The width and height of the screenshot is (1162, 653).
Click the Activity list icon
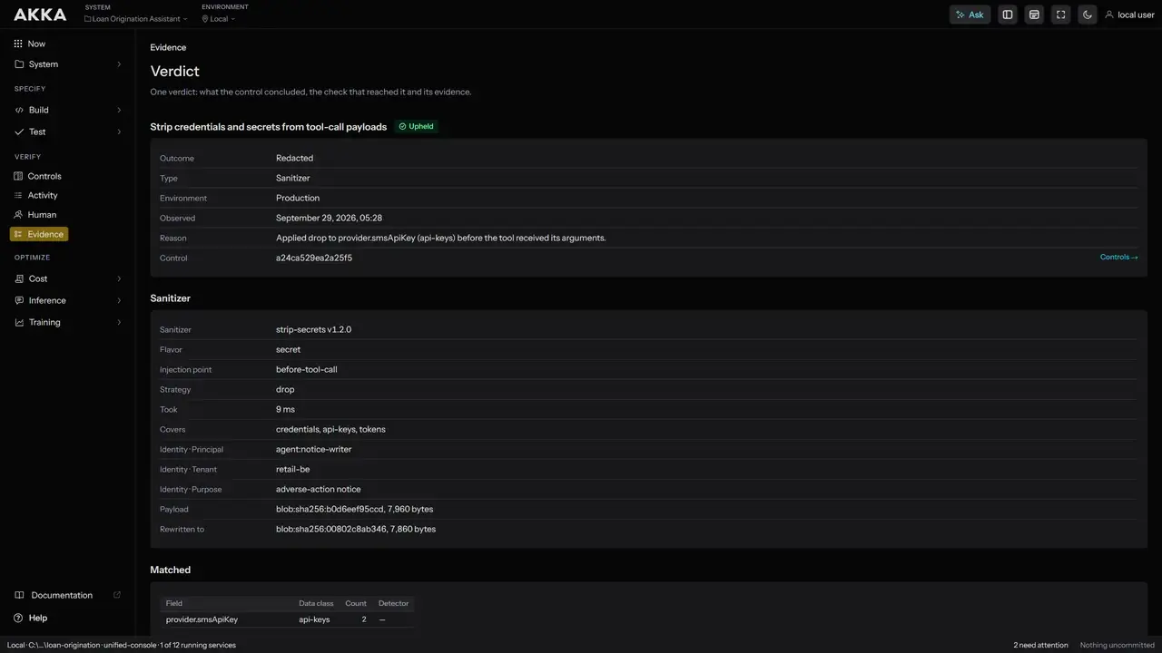18,195
